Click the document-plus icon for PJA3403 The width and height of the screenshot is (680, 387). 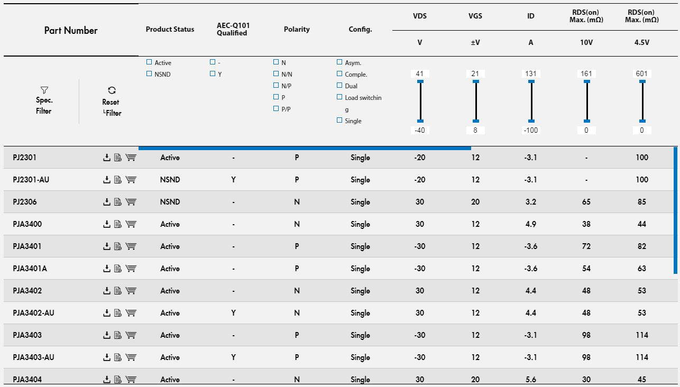coord(118,335)
